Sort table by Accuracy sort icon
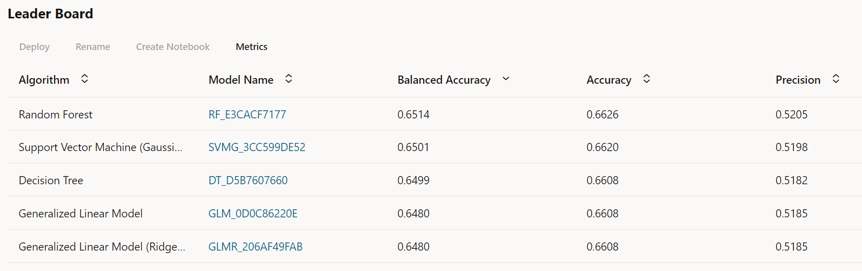 (x=647, y=79)
